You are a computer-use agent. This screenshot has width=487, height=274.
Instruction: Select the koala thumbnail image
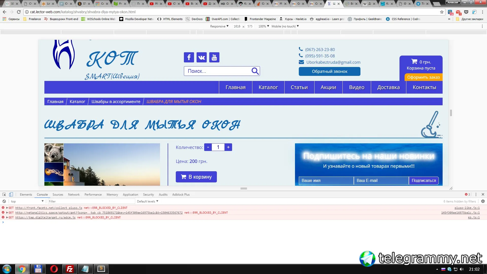click(x=54, y=153)
